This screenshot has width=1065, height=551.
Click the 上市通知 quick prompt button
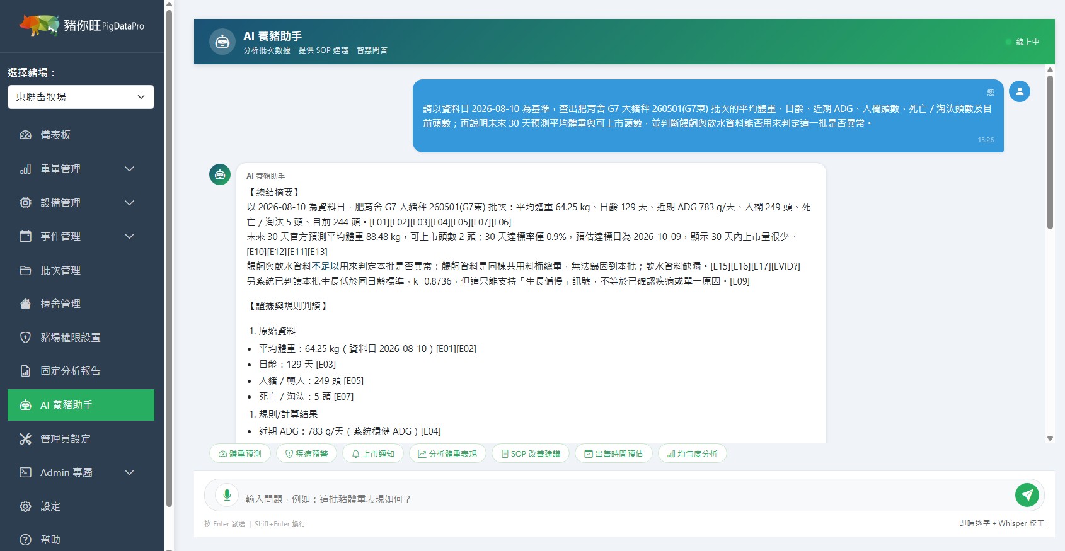click(x=373, y=453)
